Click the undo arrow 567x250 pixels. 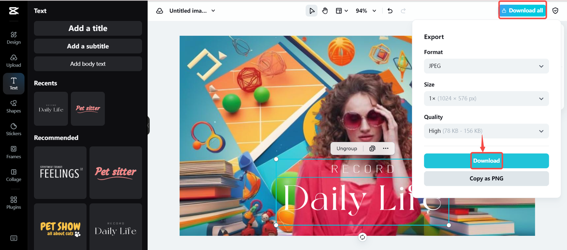point(390,11)
